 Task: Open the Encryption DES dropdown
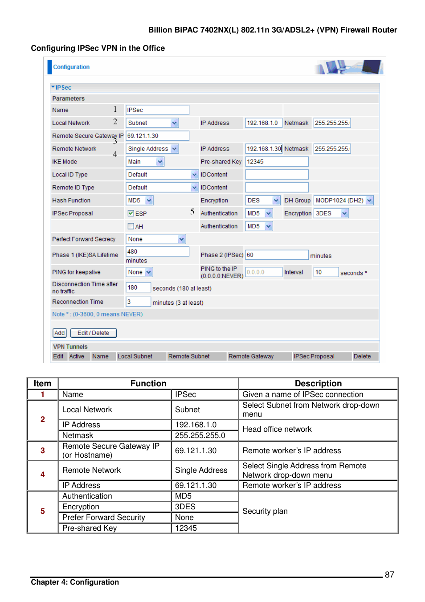263,201
